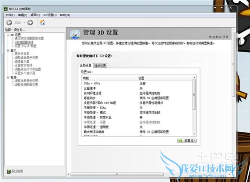Click the settings list vertical scrollbar thumb
This screenshot has width=250, height=182.
click(194, 95)
